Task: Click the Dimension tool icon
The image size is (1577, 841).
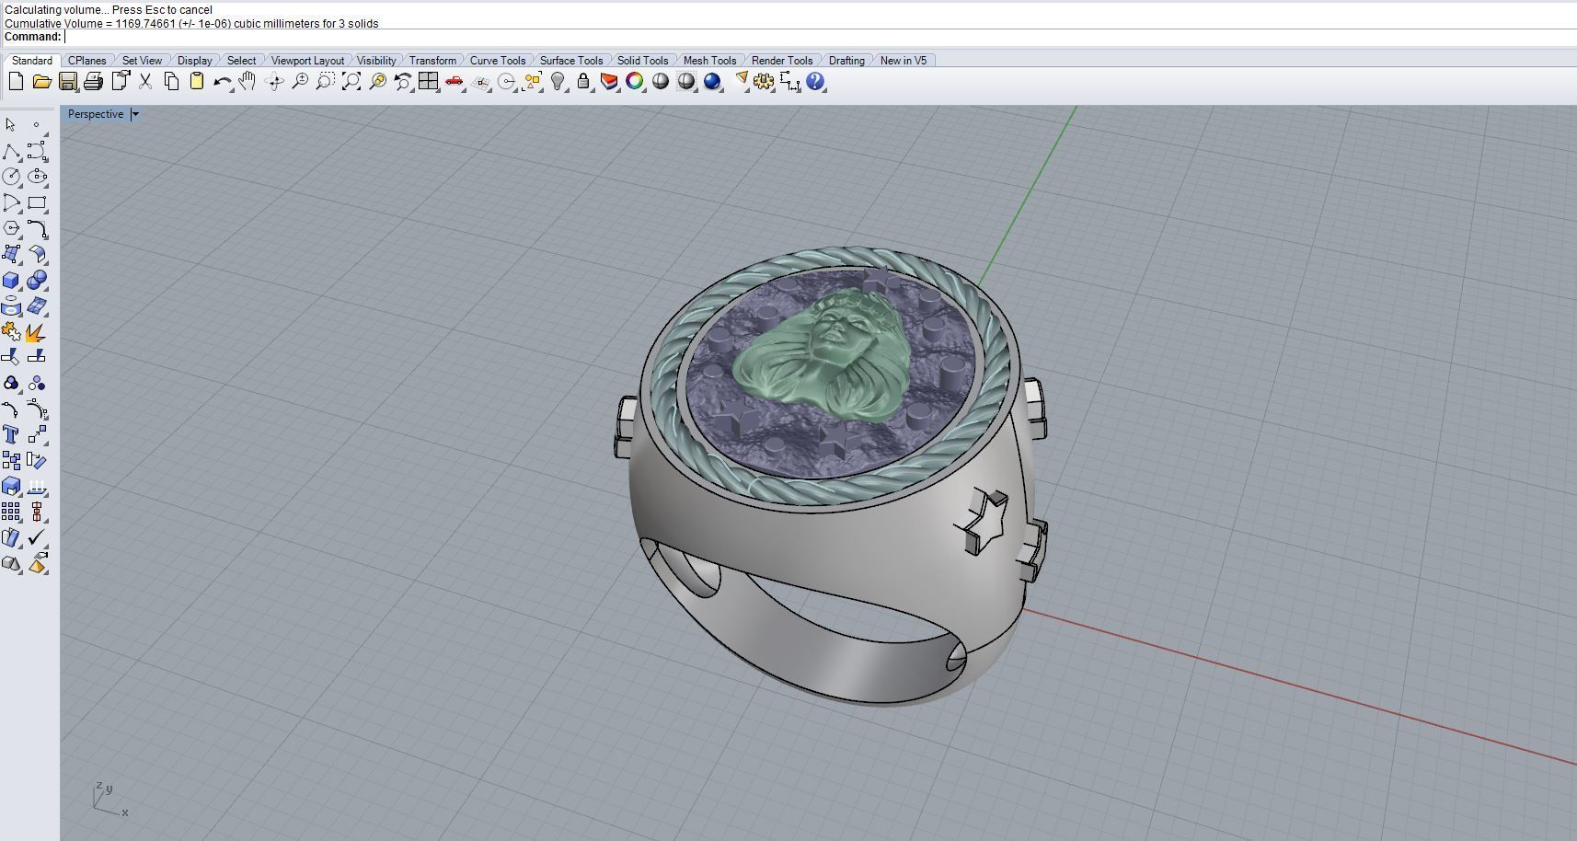Action: [789, 82]
